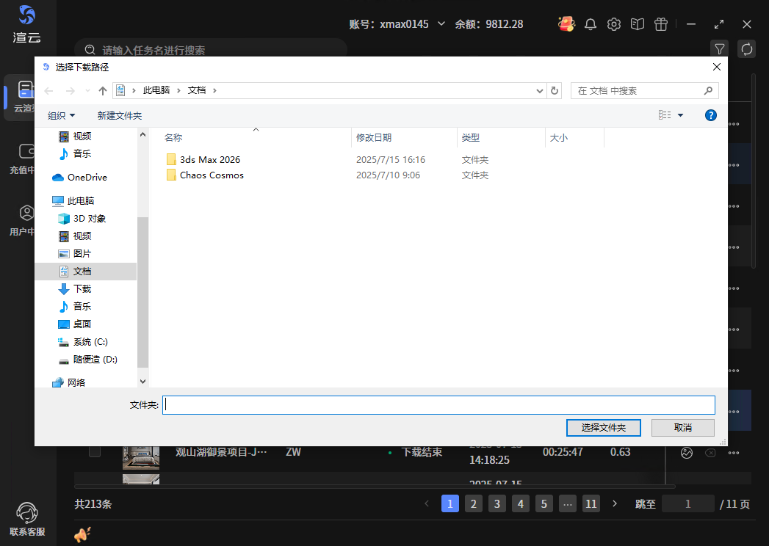
Task: Go to page 3 of results
Action: point(497,503)
